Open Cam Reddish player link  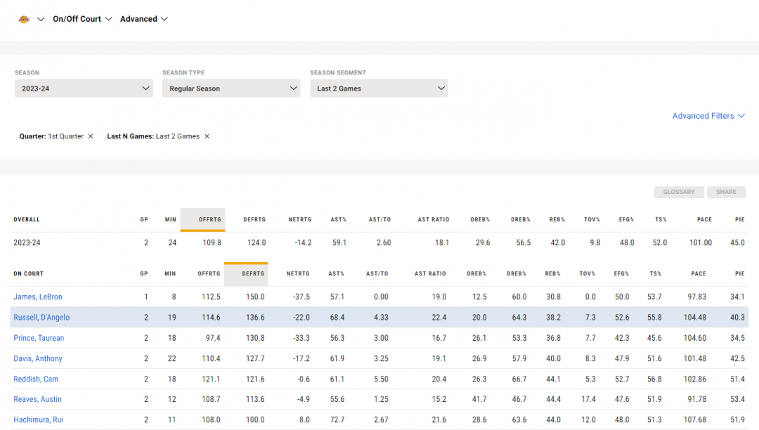[x=36, y=379]
